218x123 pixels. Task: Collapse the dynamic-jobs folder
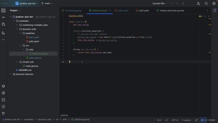(17, 29)
